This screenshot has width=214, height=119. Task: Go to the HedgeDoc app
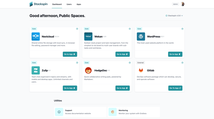tap(123, 88)
